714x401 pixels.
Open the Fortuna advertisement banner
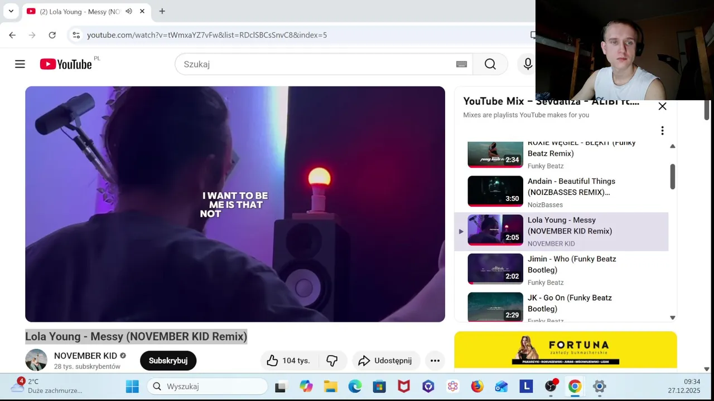pyautogui.click(x=566, y=350)
